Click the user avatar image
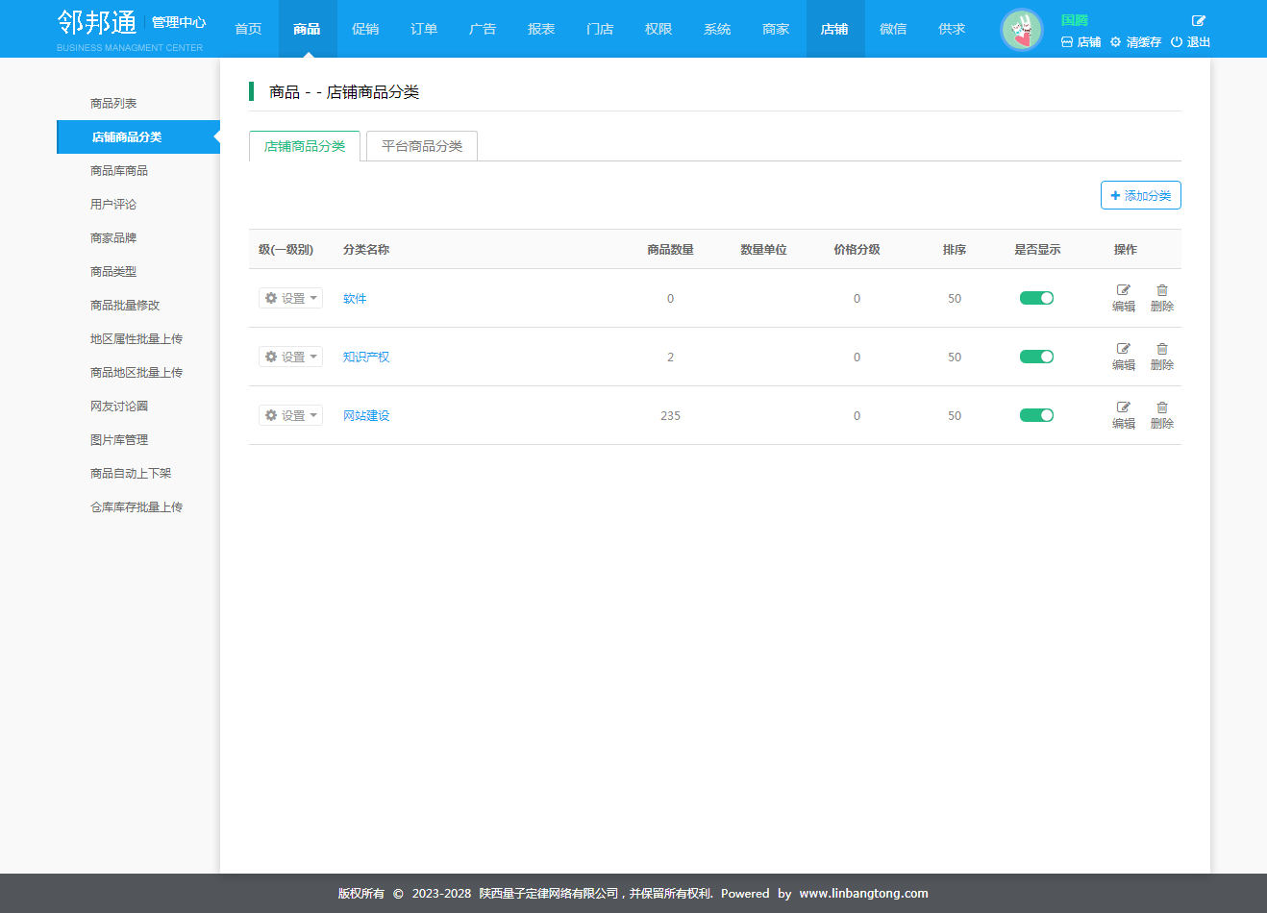Image resolution: width=1267 pixels, height=913 pixels. point(1021,30)
